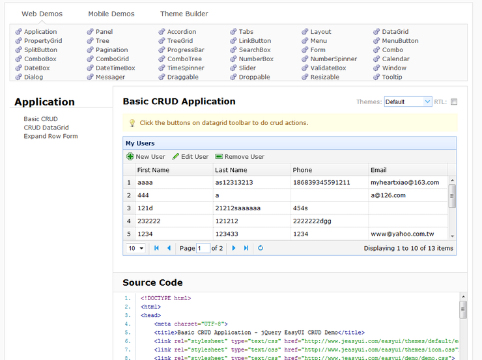The image size is (482, 360).
Task: Click the icon beside Calendar link
Action: (x=376, y=59)
